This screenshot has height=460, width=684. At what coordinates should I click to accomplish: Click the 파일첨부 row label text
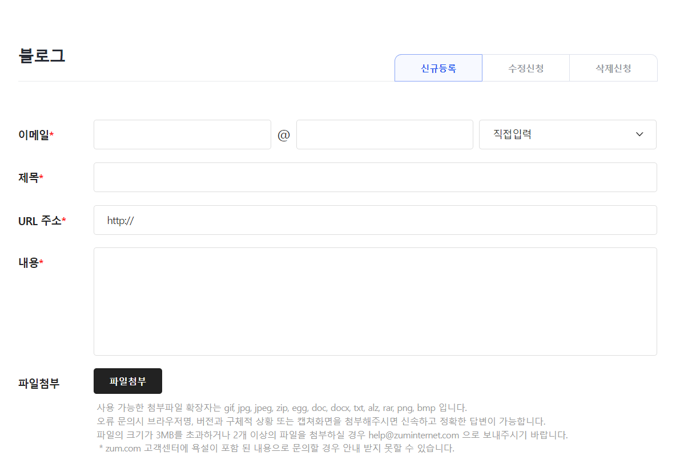[x=39, y=383]
